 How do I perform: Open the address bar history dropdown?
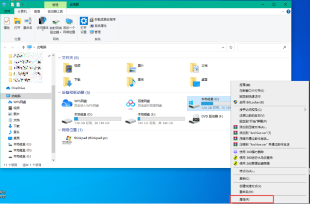tap(223, 47)
